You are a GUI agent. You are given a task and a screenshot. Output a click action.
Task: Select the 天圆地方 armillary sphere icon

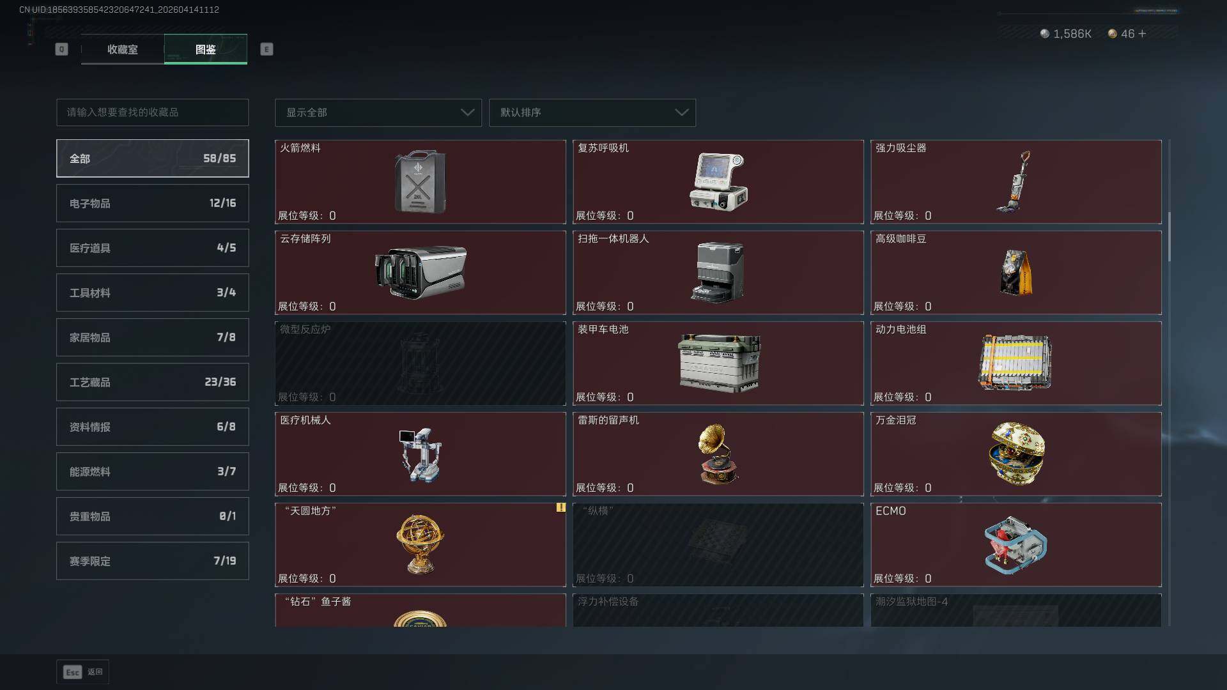[420, 544]
